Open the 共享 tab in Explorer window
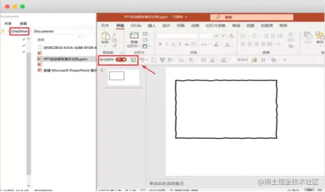325x192 pixels. [8, 24]
